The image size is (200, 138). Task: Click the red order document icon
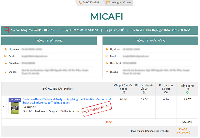click(6, 30)
